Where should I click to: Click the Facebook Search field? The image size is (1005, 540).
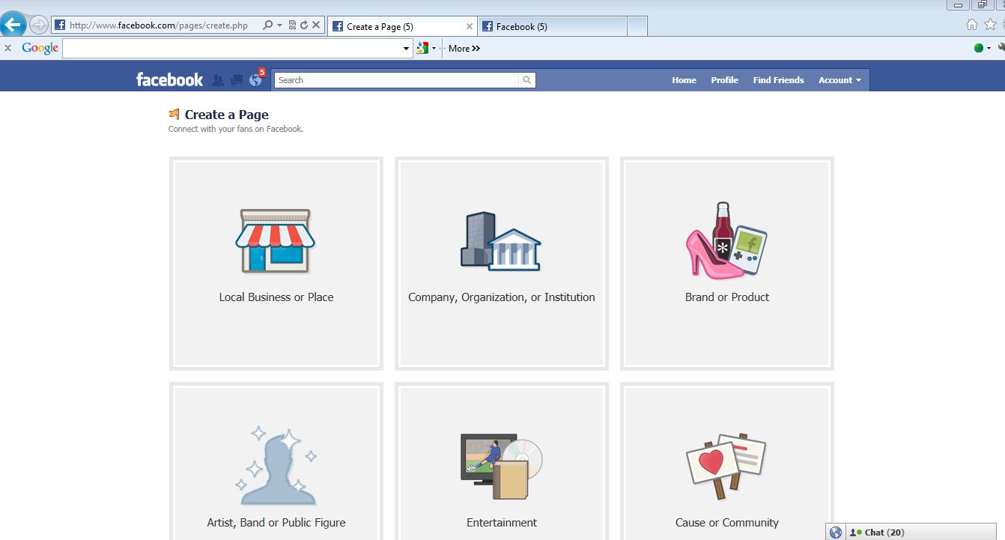click(397, 80)
